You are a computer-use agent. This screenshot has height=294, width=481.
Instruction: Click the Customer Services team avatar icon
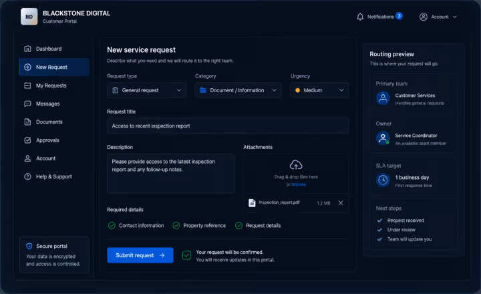point(383,98)
